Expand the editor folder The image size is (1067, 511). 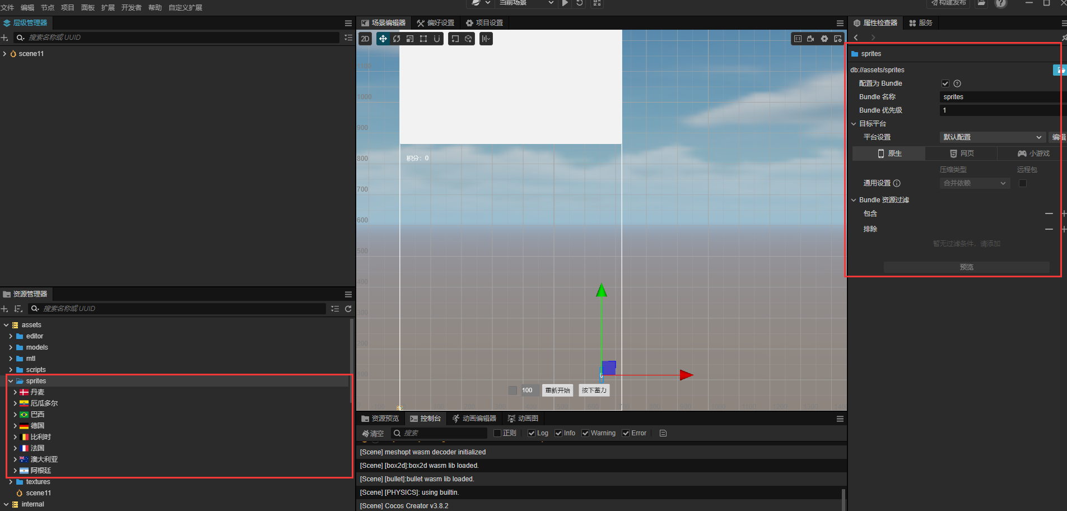point(11,336)
